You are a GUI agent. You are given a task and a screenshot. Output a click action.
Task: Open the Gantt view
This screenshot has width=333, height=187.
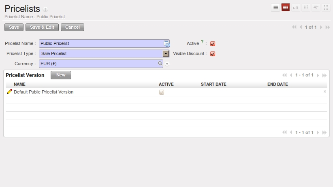pyautogui.click(x=316, y=7)
